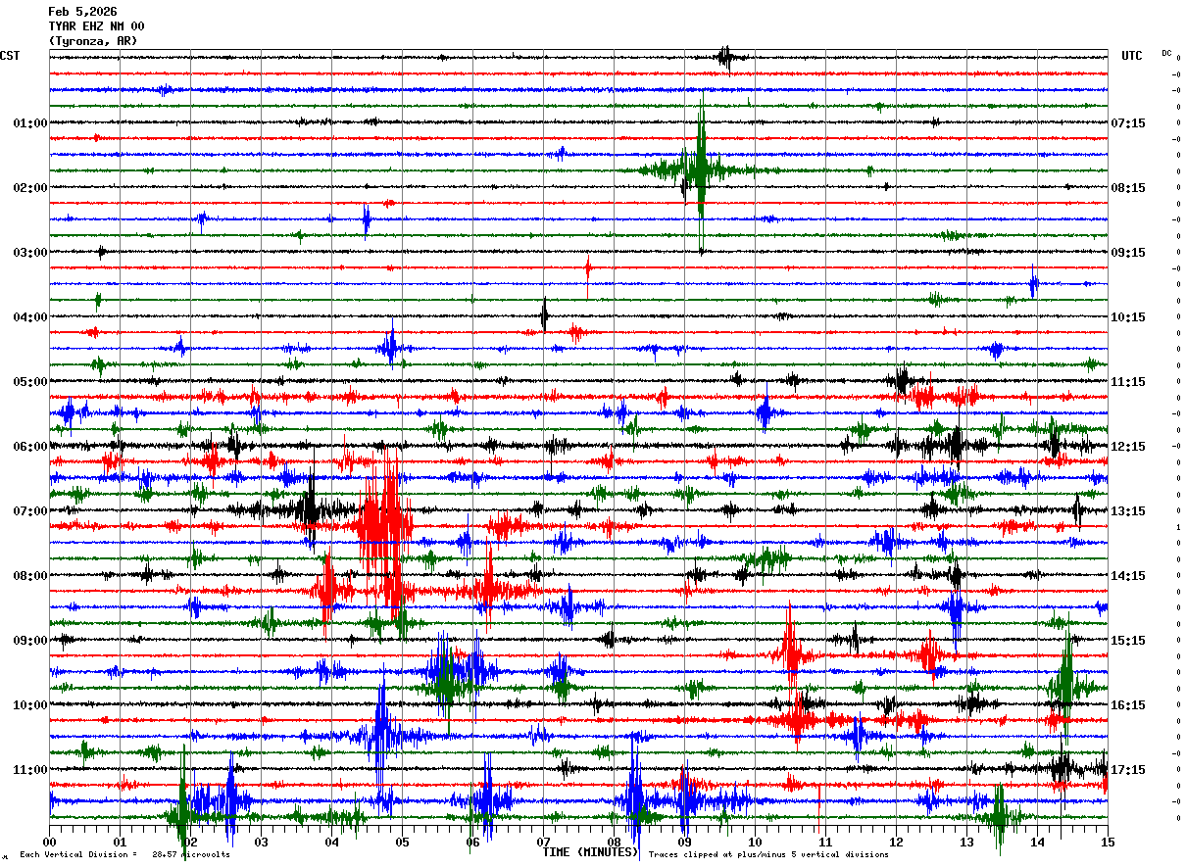Screen dimensions: 1186x868
Task: Select the 07:00 CST time label
Action: [30, 511]
